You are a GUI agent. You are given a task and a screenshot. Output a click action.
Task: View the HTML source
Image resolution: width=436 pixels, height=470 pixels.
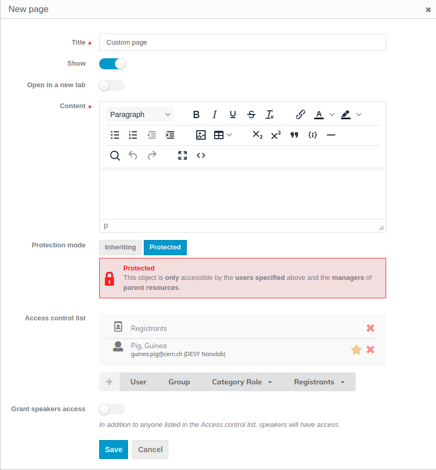click(200, 155)
